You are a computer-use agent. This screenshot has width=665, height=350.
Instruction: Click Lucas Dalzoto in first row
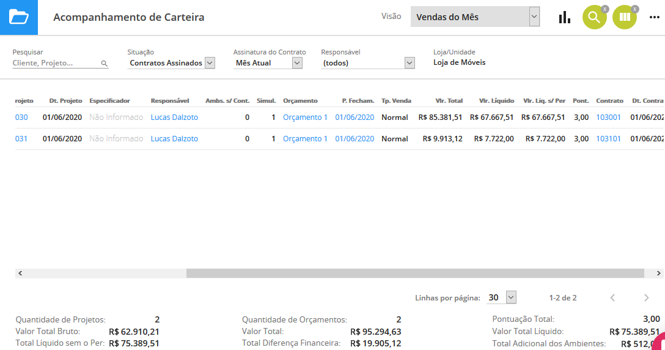[174, 117]
